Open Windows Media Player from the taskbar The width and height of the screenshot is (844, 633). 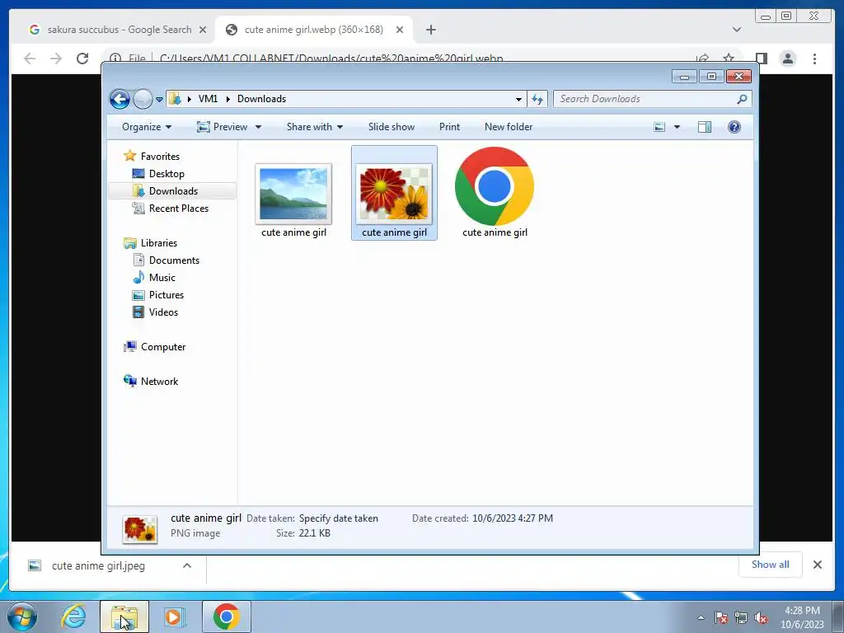point(175,617)
